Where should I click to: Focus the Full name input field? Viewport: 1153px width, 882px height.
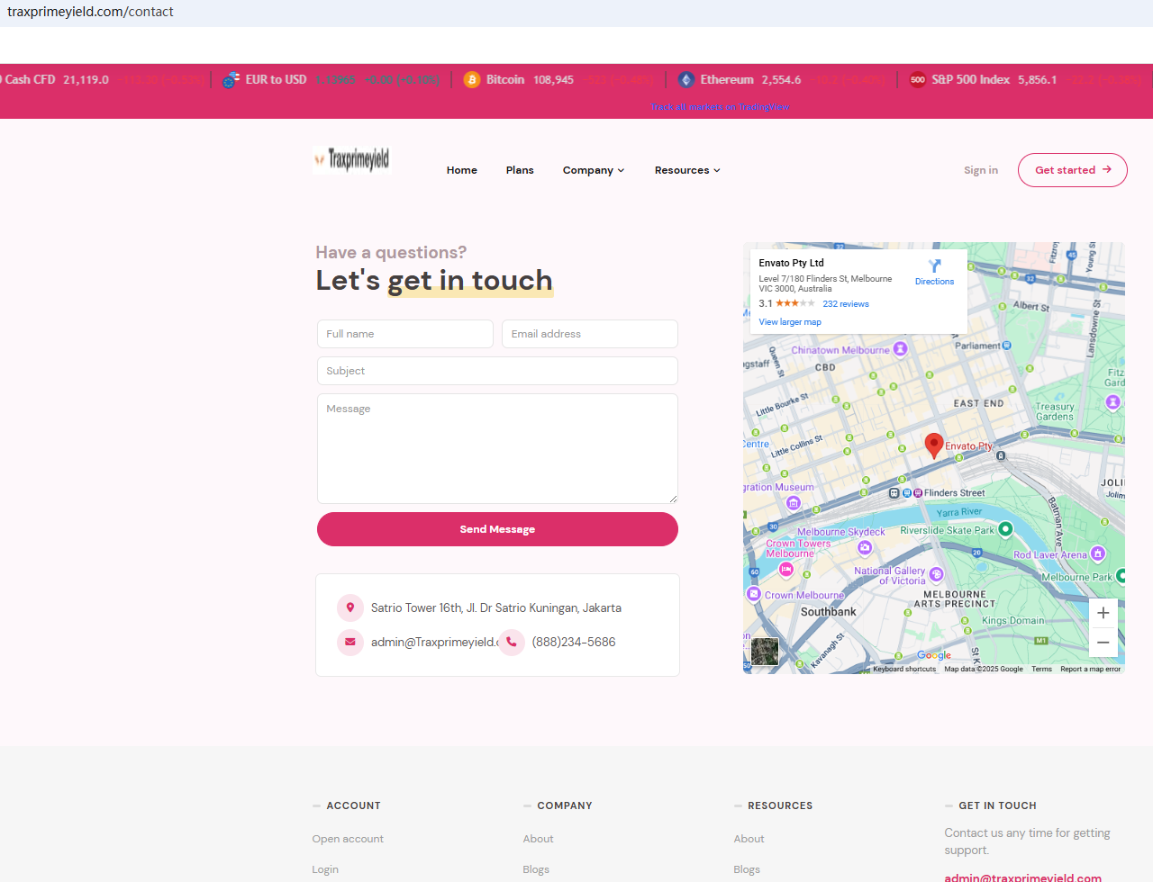pyautogui.click(x=404, y=334)
